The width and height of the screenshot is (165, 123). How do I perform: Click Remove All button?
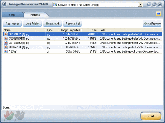point(52,24)
